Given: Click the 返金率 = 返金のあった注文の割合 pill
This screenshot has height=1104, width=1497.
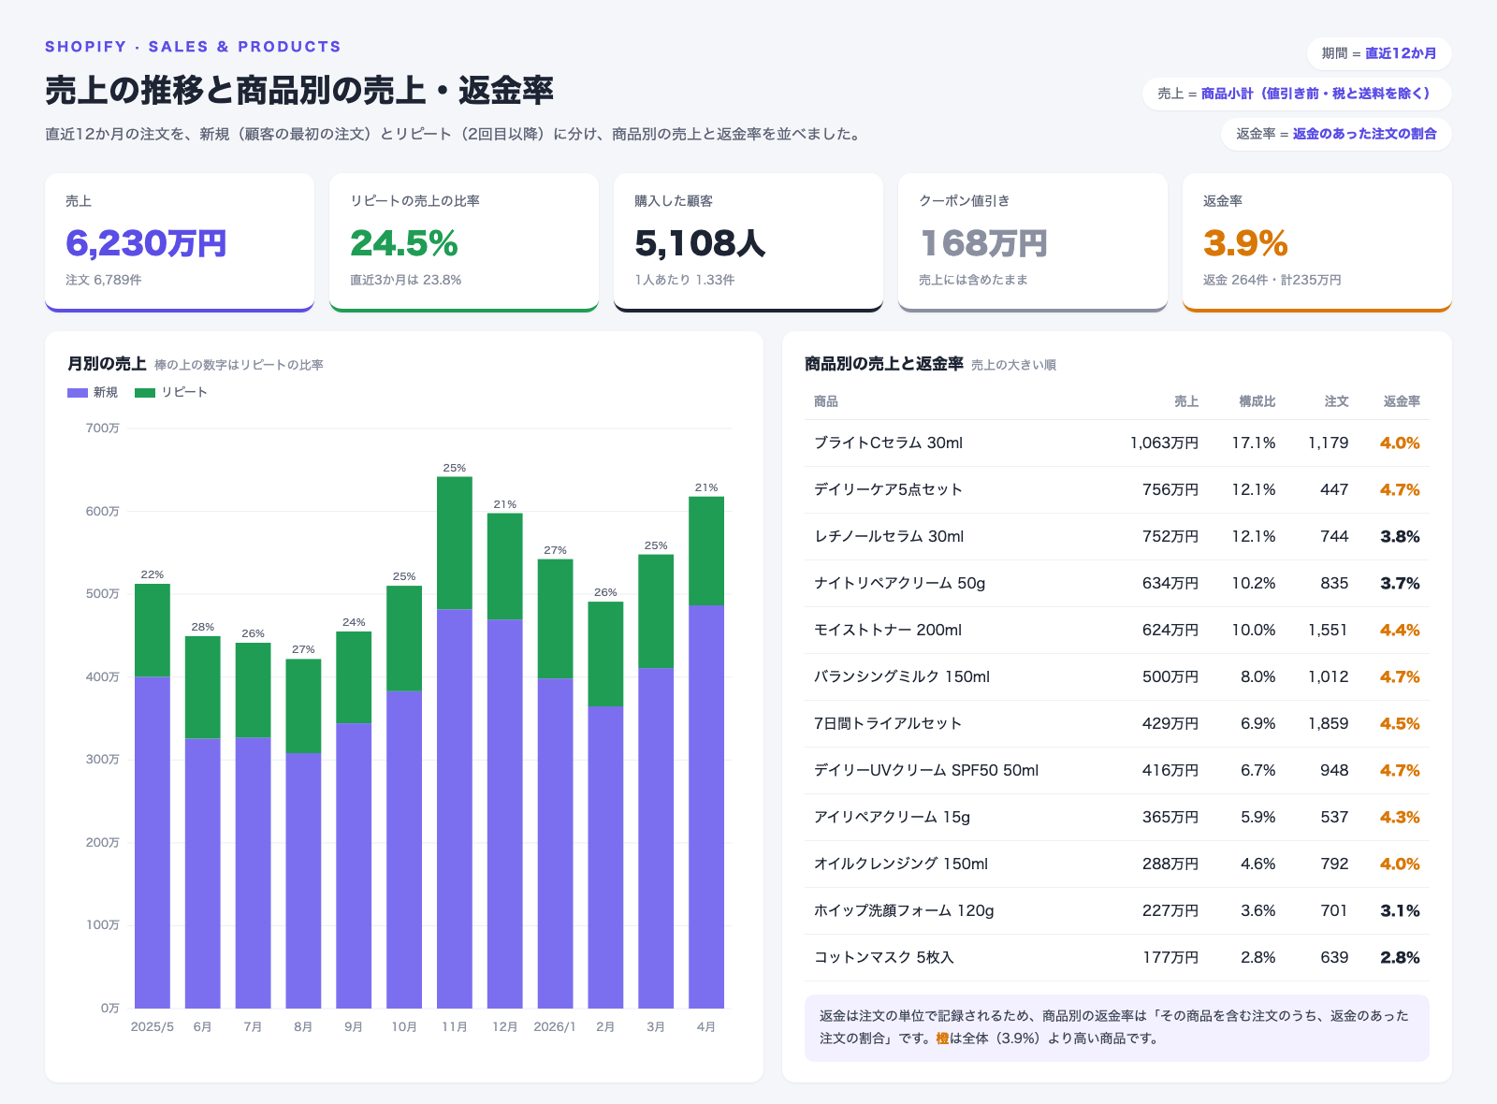Looking at the screenshot, I should [1336, 134].
